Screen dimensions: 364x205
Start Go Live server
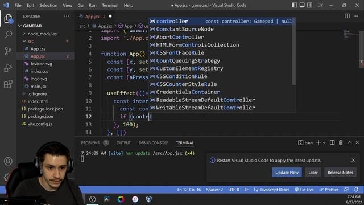[x=304, y=190]
